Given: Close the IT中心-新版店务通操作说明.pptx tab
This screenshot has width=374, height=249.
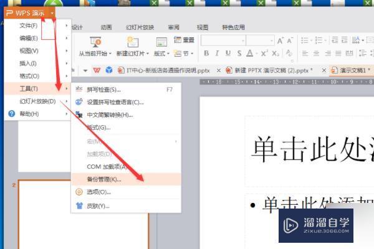Looking at the screenshot, I should pos(219,70).
